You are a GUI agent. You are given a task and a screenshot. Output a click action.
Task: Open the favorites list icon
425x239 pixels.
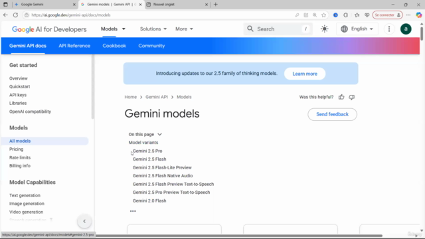[x=357, y=15]
